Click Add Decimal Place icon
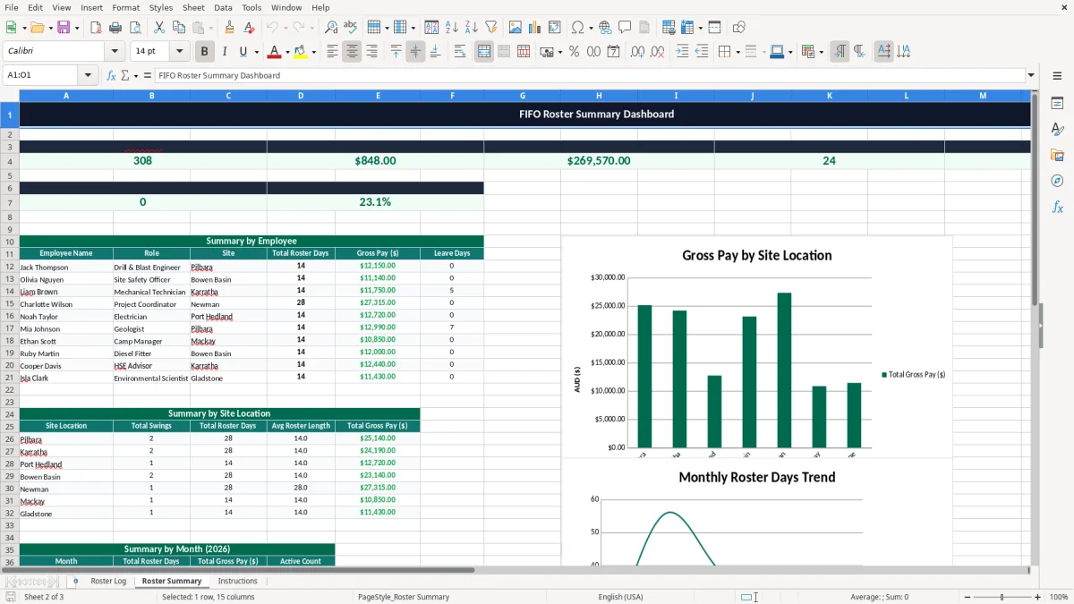 (637, 52)
